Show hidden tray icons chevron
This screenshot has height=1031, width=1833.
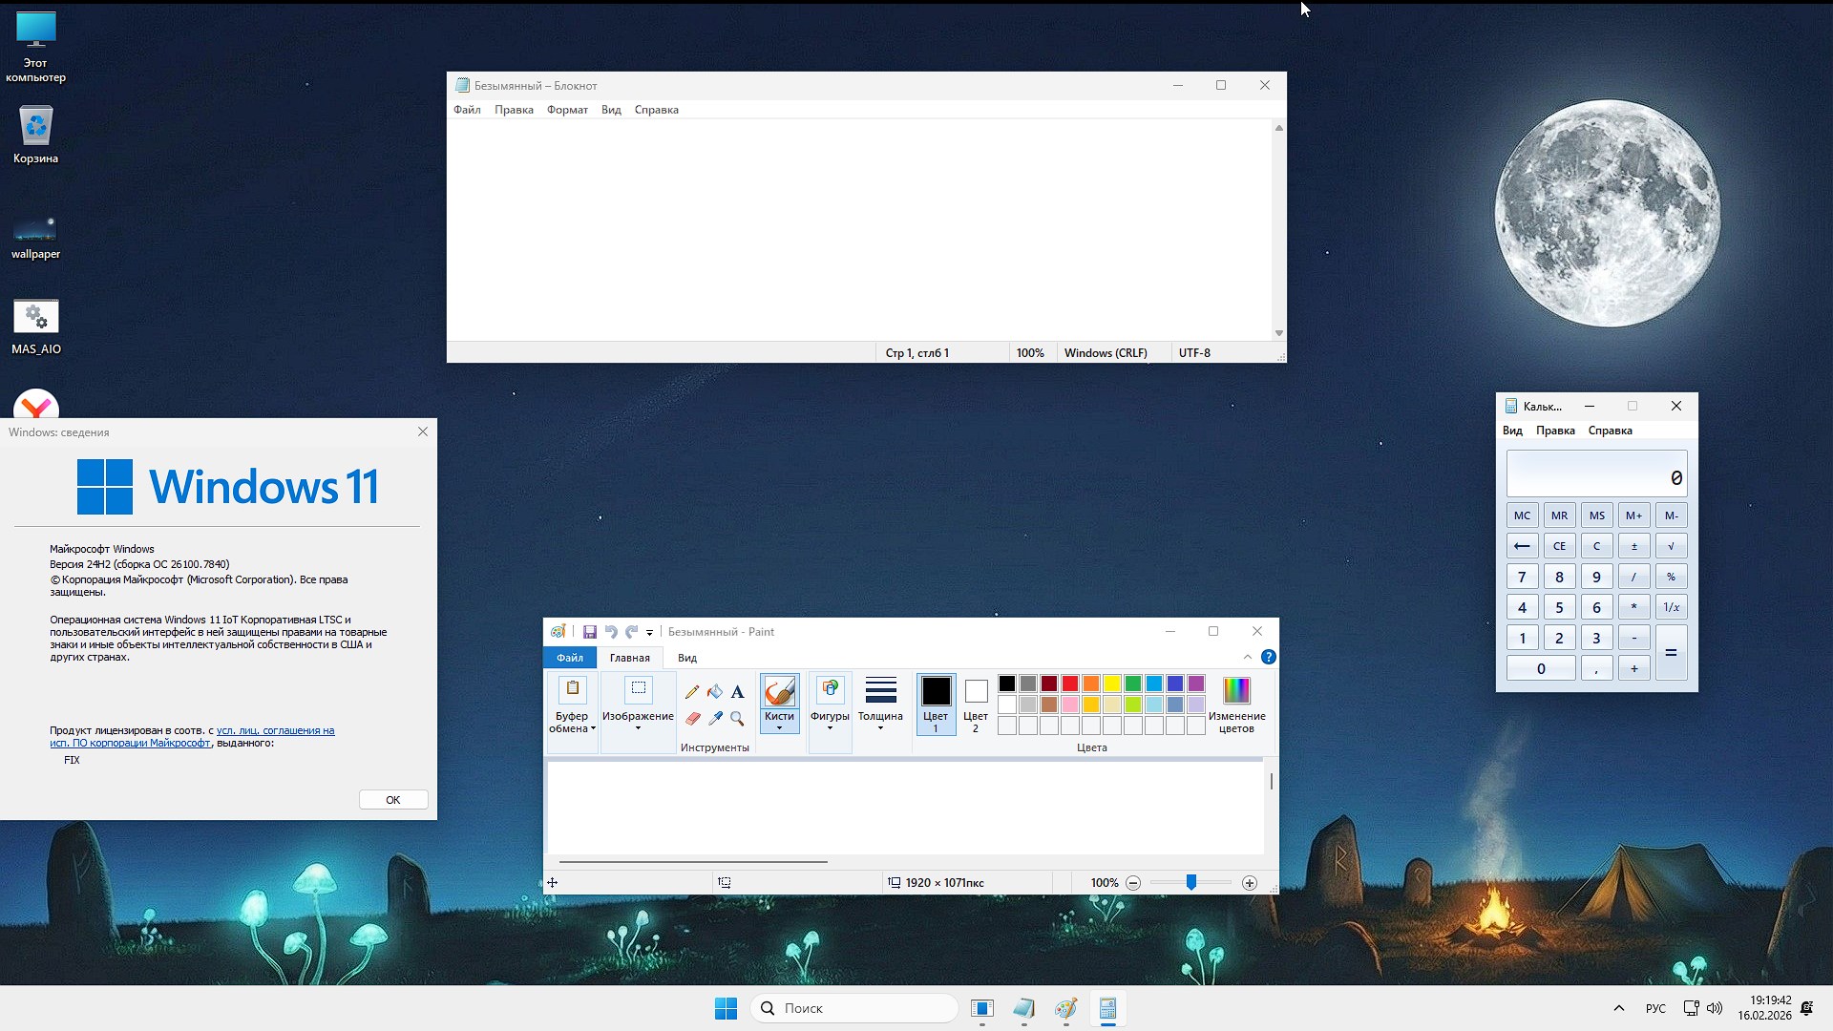tap(1618, 1008)
